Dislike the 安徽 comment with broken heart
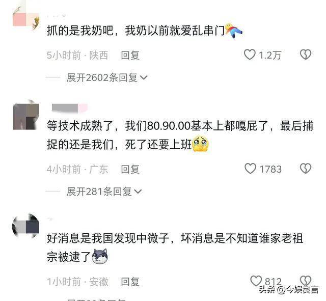Screen dimensions: 326x301 click(306, 281)
